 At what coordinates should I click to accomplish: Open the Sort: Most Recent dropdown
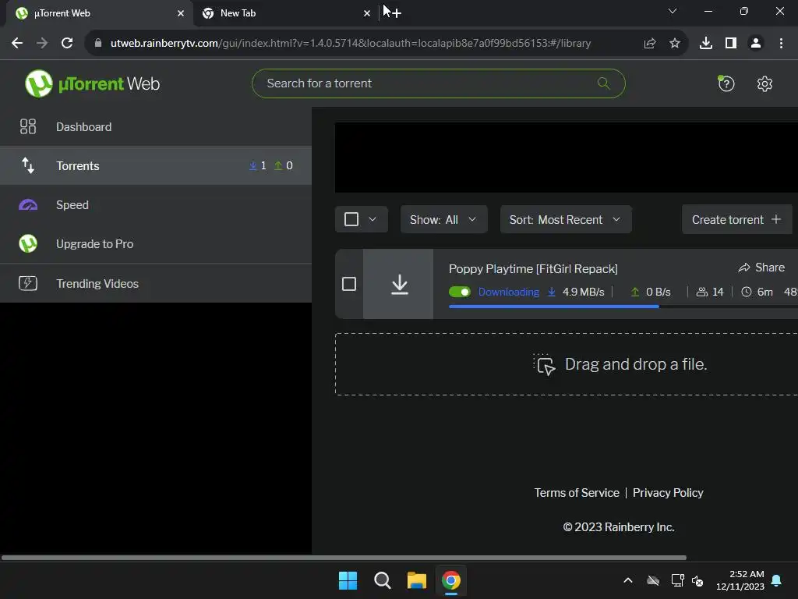point(566,219)
